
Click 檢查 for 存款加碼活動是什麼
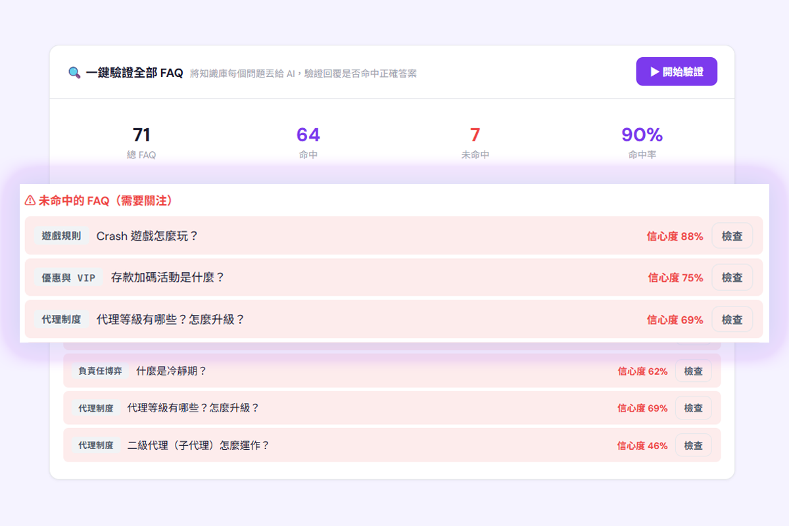click(x=732, y=277)
